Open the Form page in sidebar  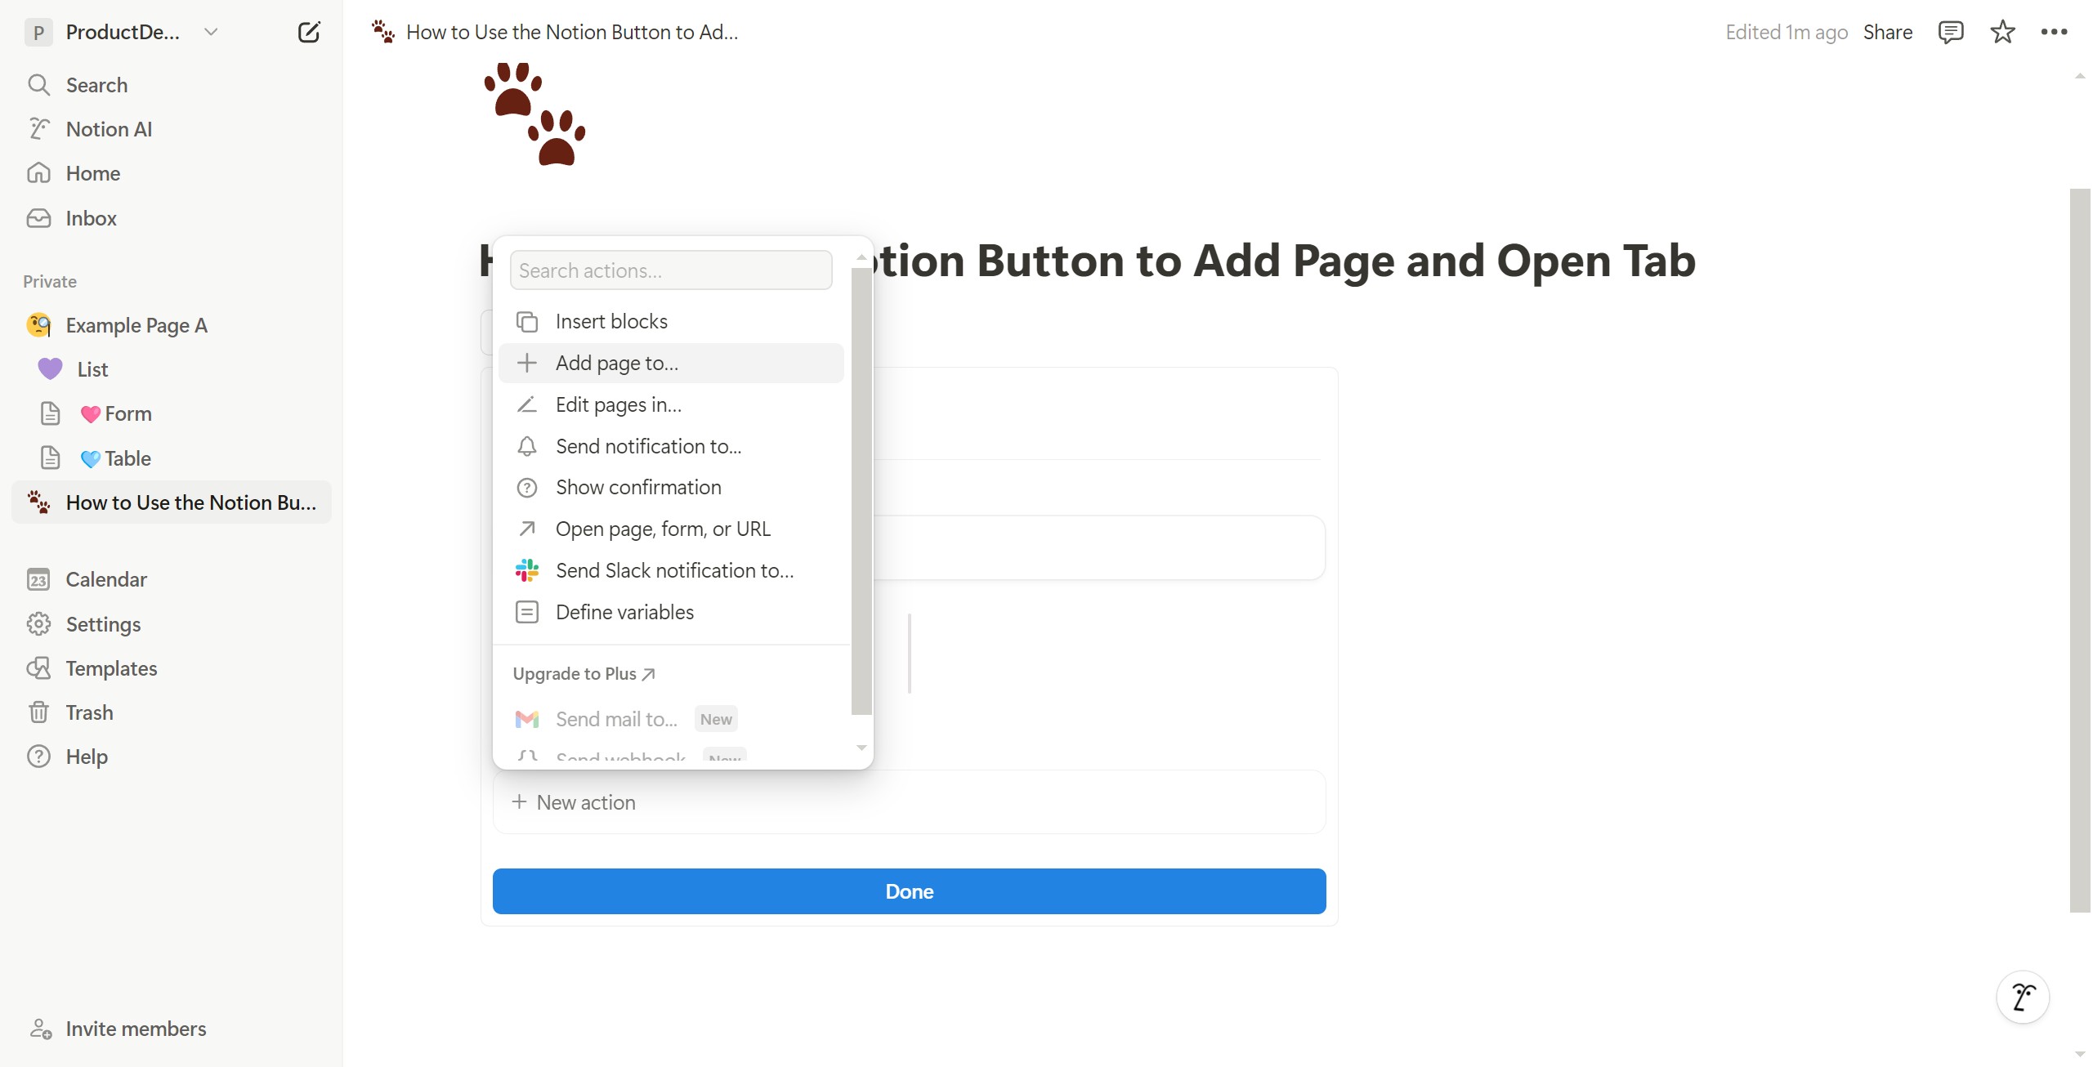[172, 413]
